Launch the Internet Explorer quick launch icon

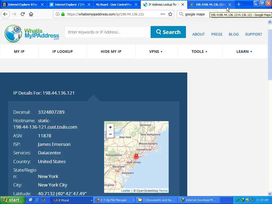(37, 200)
